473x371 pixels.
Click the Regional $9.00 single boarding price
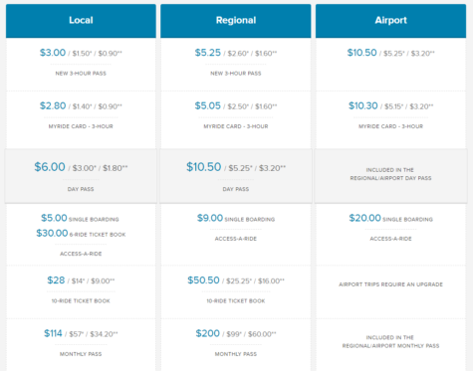[x=210, y=218]
